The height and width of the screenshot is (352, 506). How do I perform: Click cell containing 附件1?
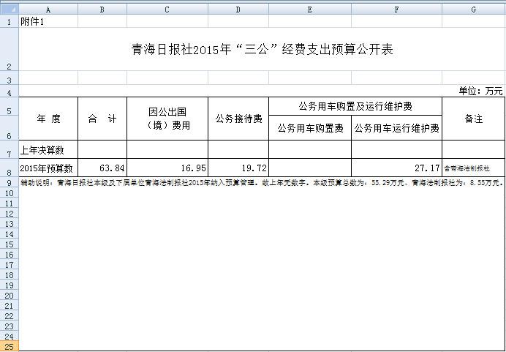48,21
